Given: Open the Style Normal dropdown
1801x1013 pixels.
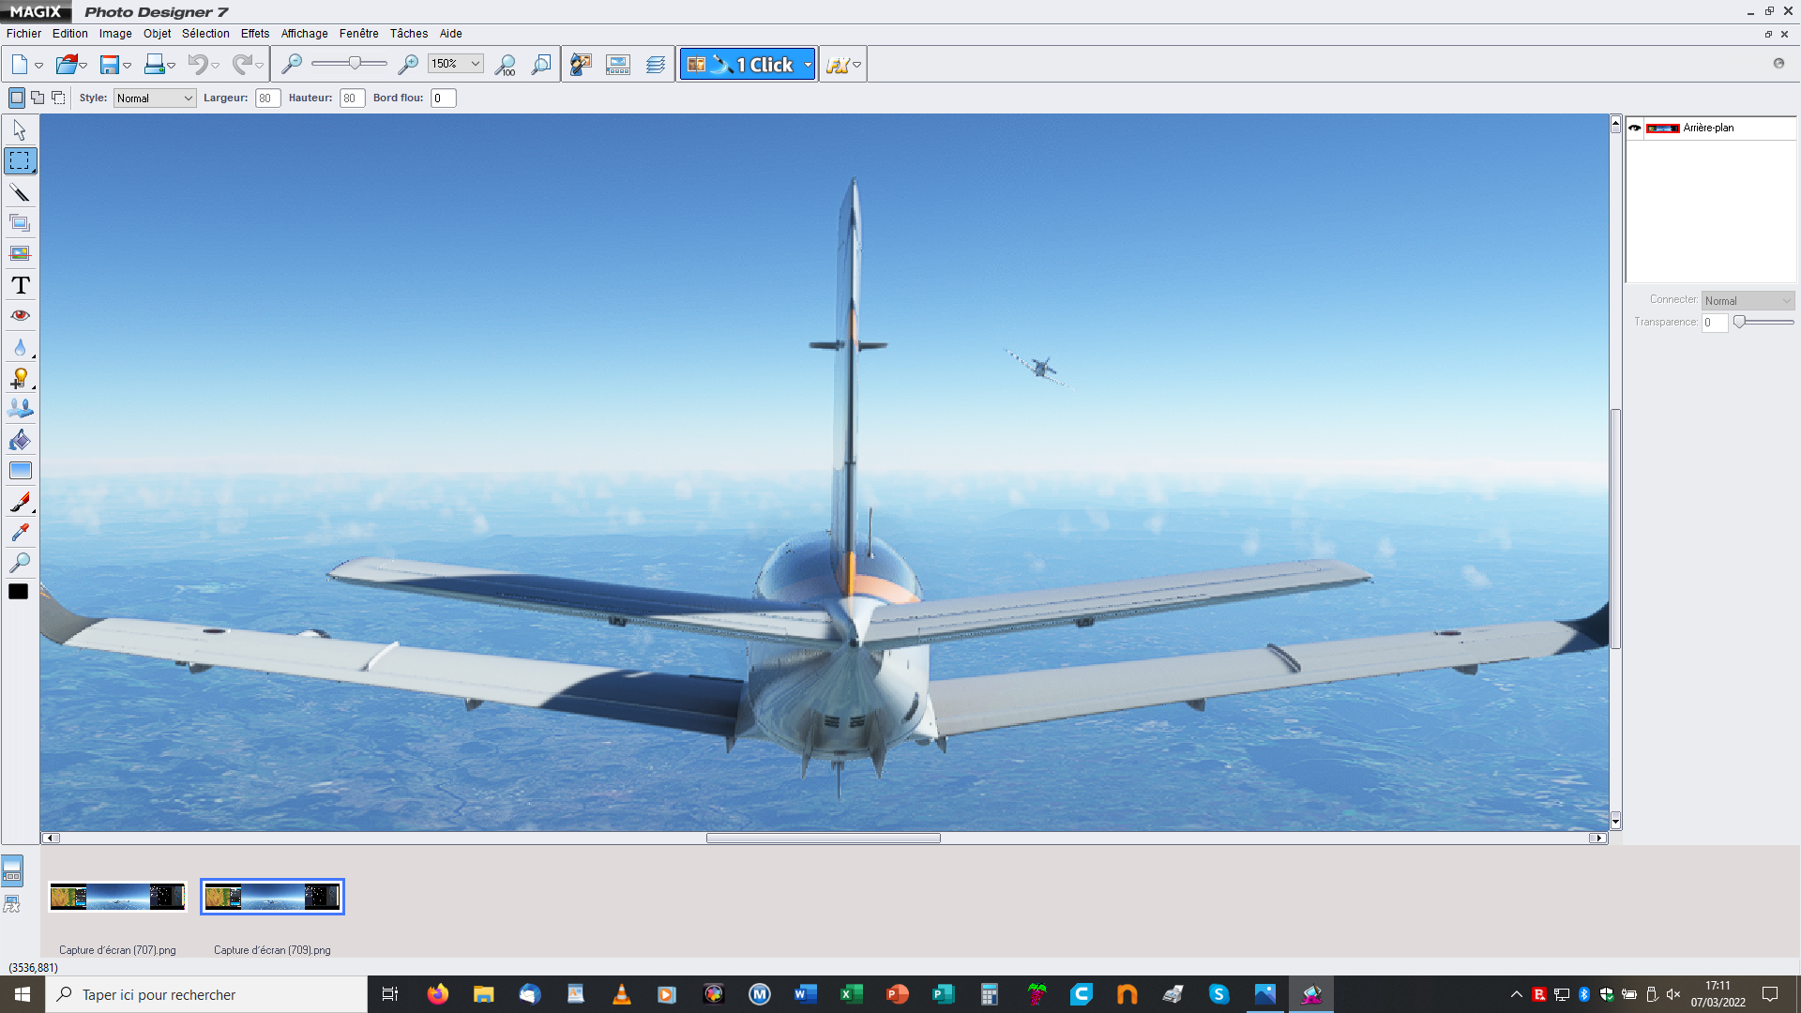Looking at the screenshot, I should pyautogui.click(x=155, y=98).
